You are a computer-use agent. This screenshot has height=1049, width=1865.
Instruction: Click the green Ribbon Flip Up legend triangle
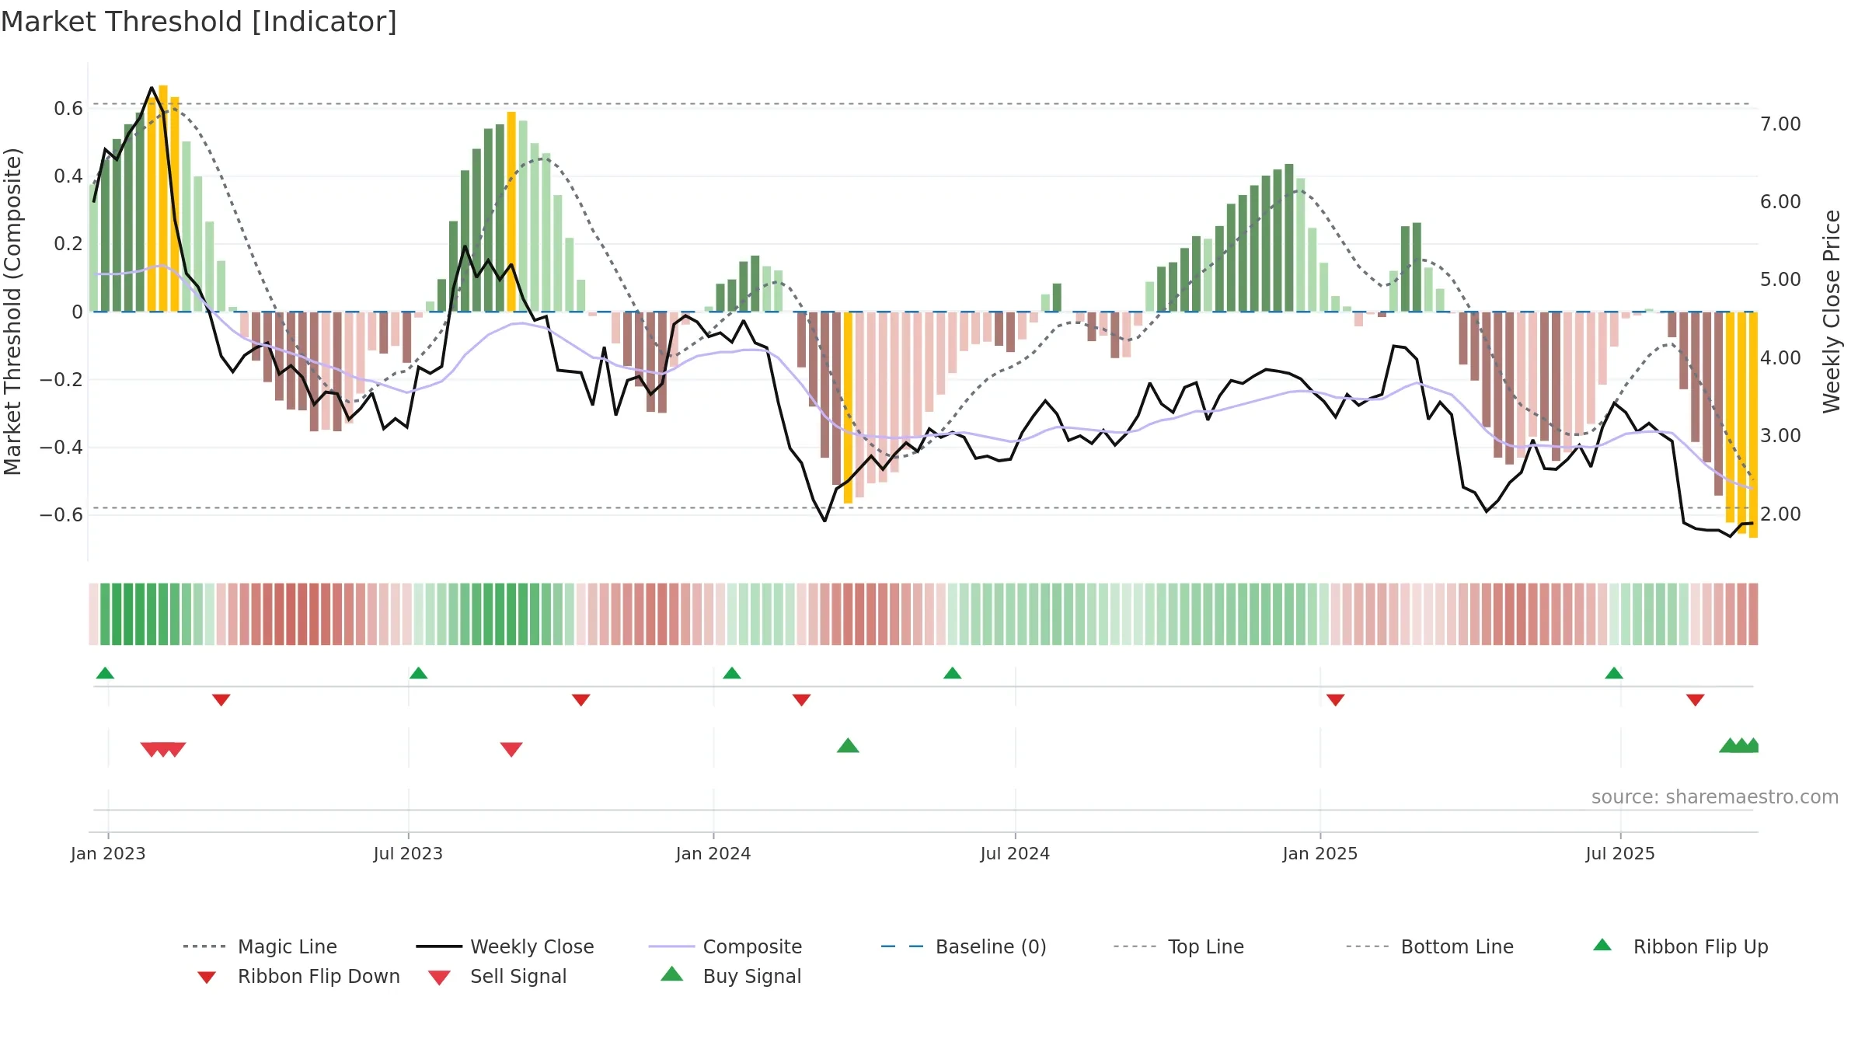click(x=1602, y=945)
